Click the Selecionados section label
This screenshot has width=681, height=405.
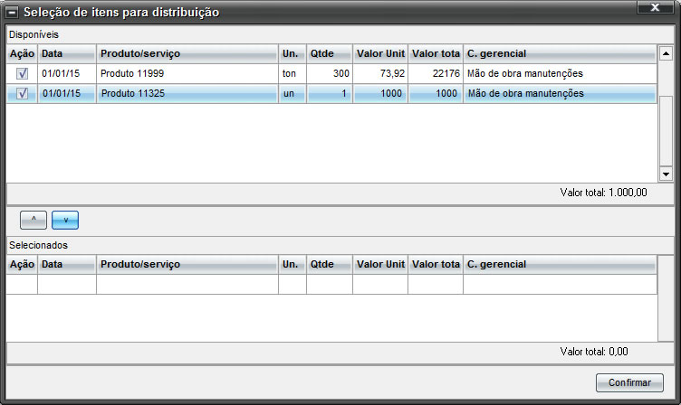click(39, 245)
